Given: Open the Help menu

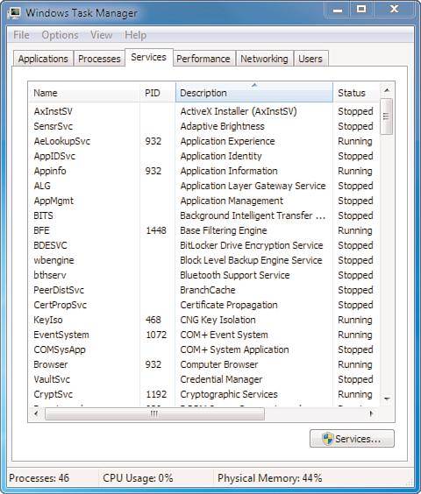Looking at the screenshot, I should [x=135, y=35].
